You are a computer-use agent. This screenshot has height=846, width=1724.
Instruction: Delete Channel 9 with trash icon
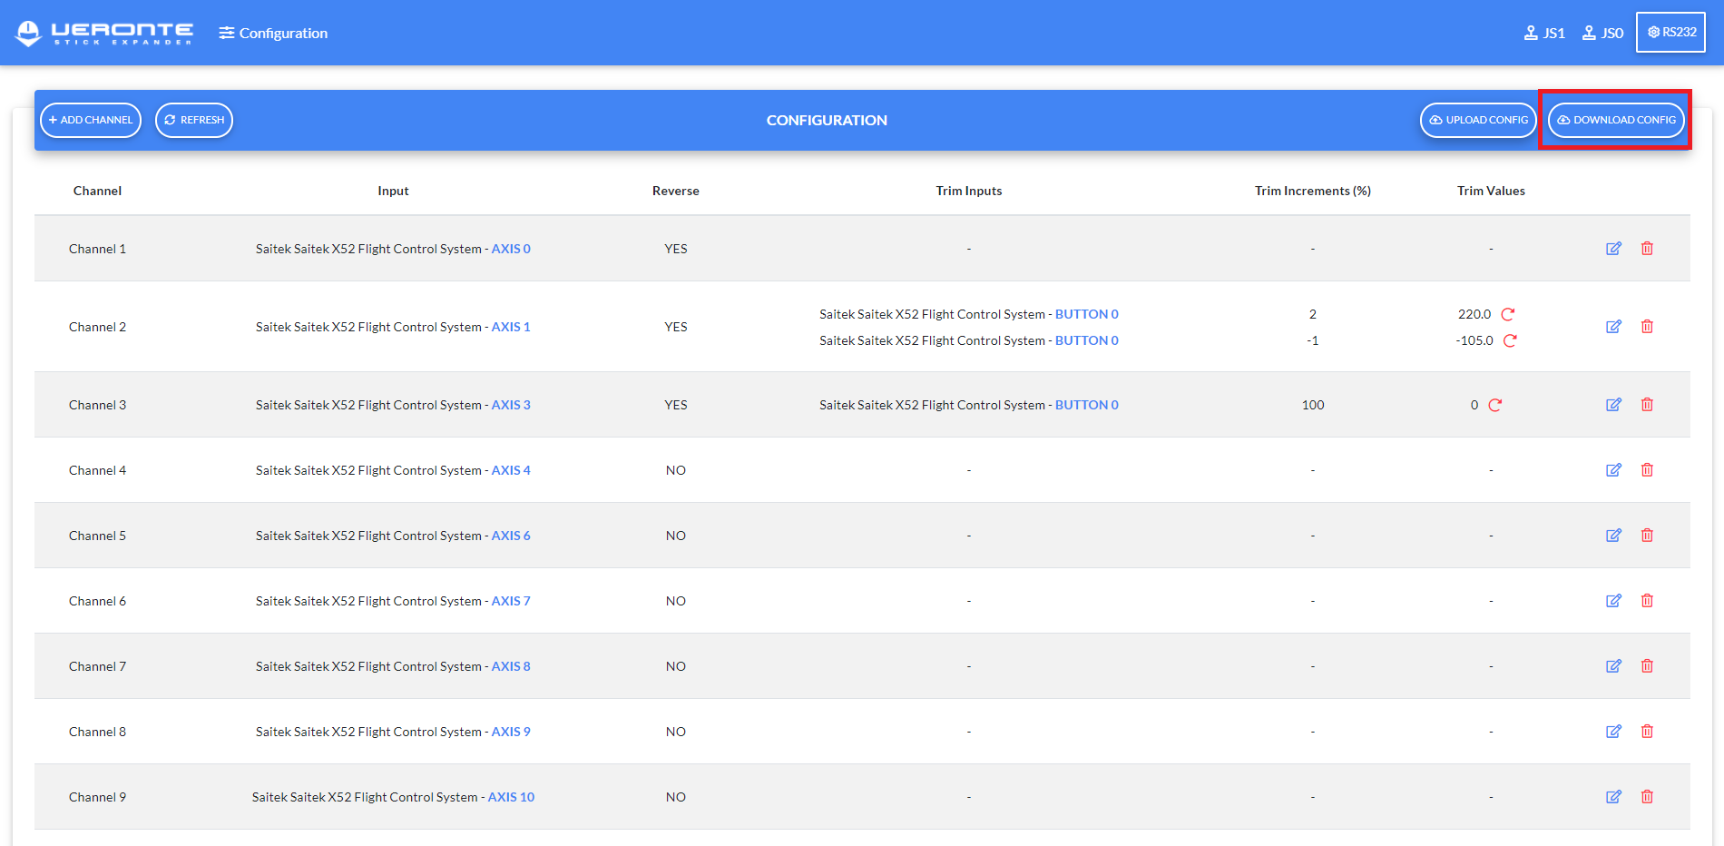[x=1647, y=797]
